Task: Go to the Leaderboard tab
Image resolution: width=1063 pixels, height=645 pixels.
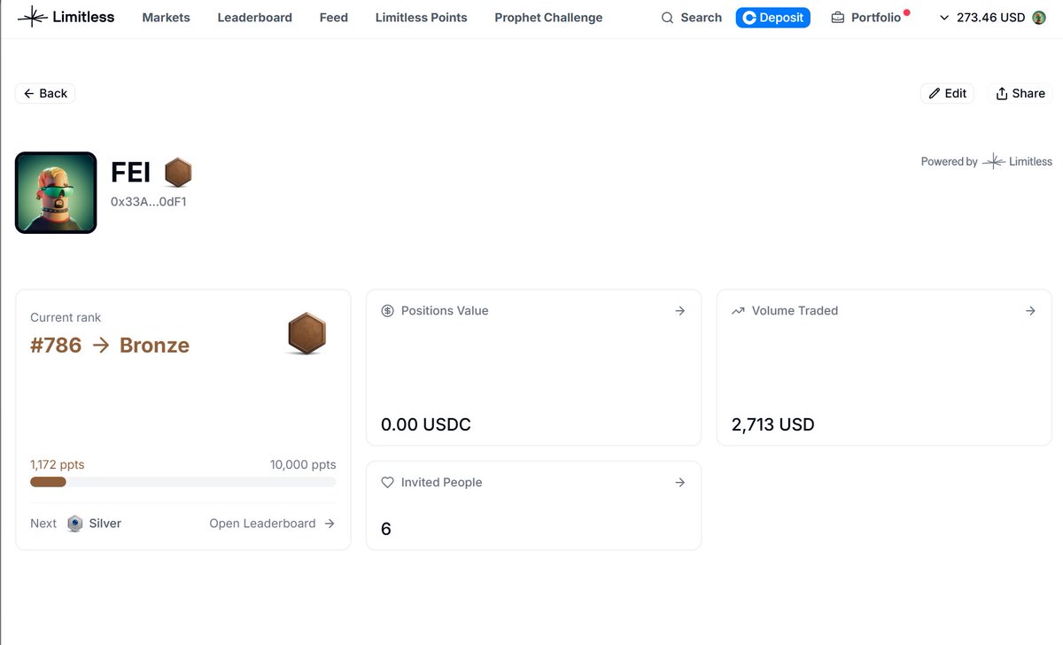Action: [254, 18]
